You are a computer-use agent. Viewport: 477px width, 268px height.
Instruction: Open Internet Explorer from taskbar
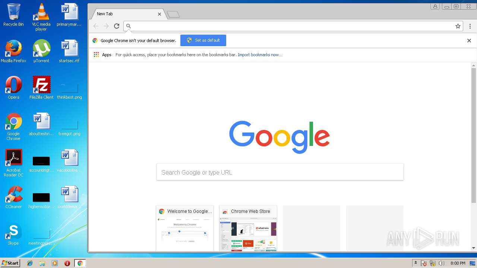pos(30,263)
